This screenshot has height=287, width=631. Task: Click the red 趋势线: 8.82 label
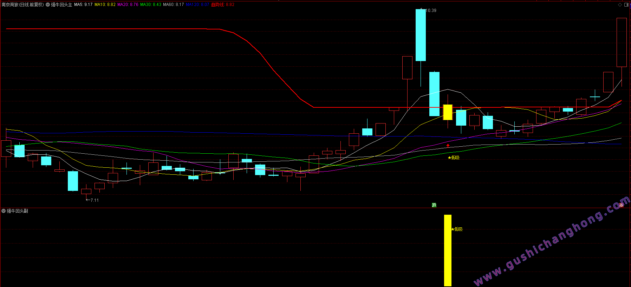point(223,5)
